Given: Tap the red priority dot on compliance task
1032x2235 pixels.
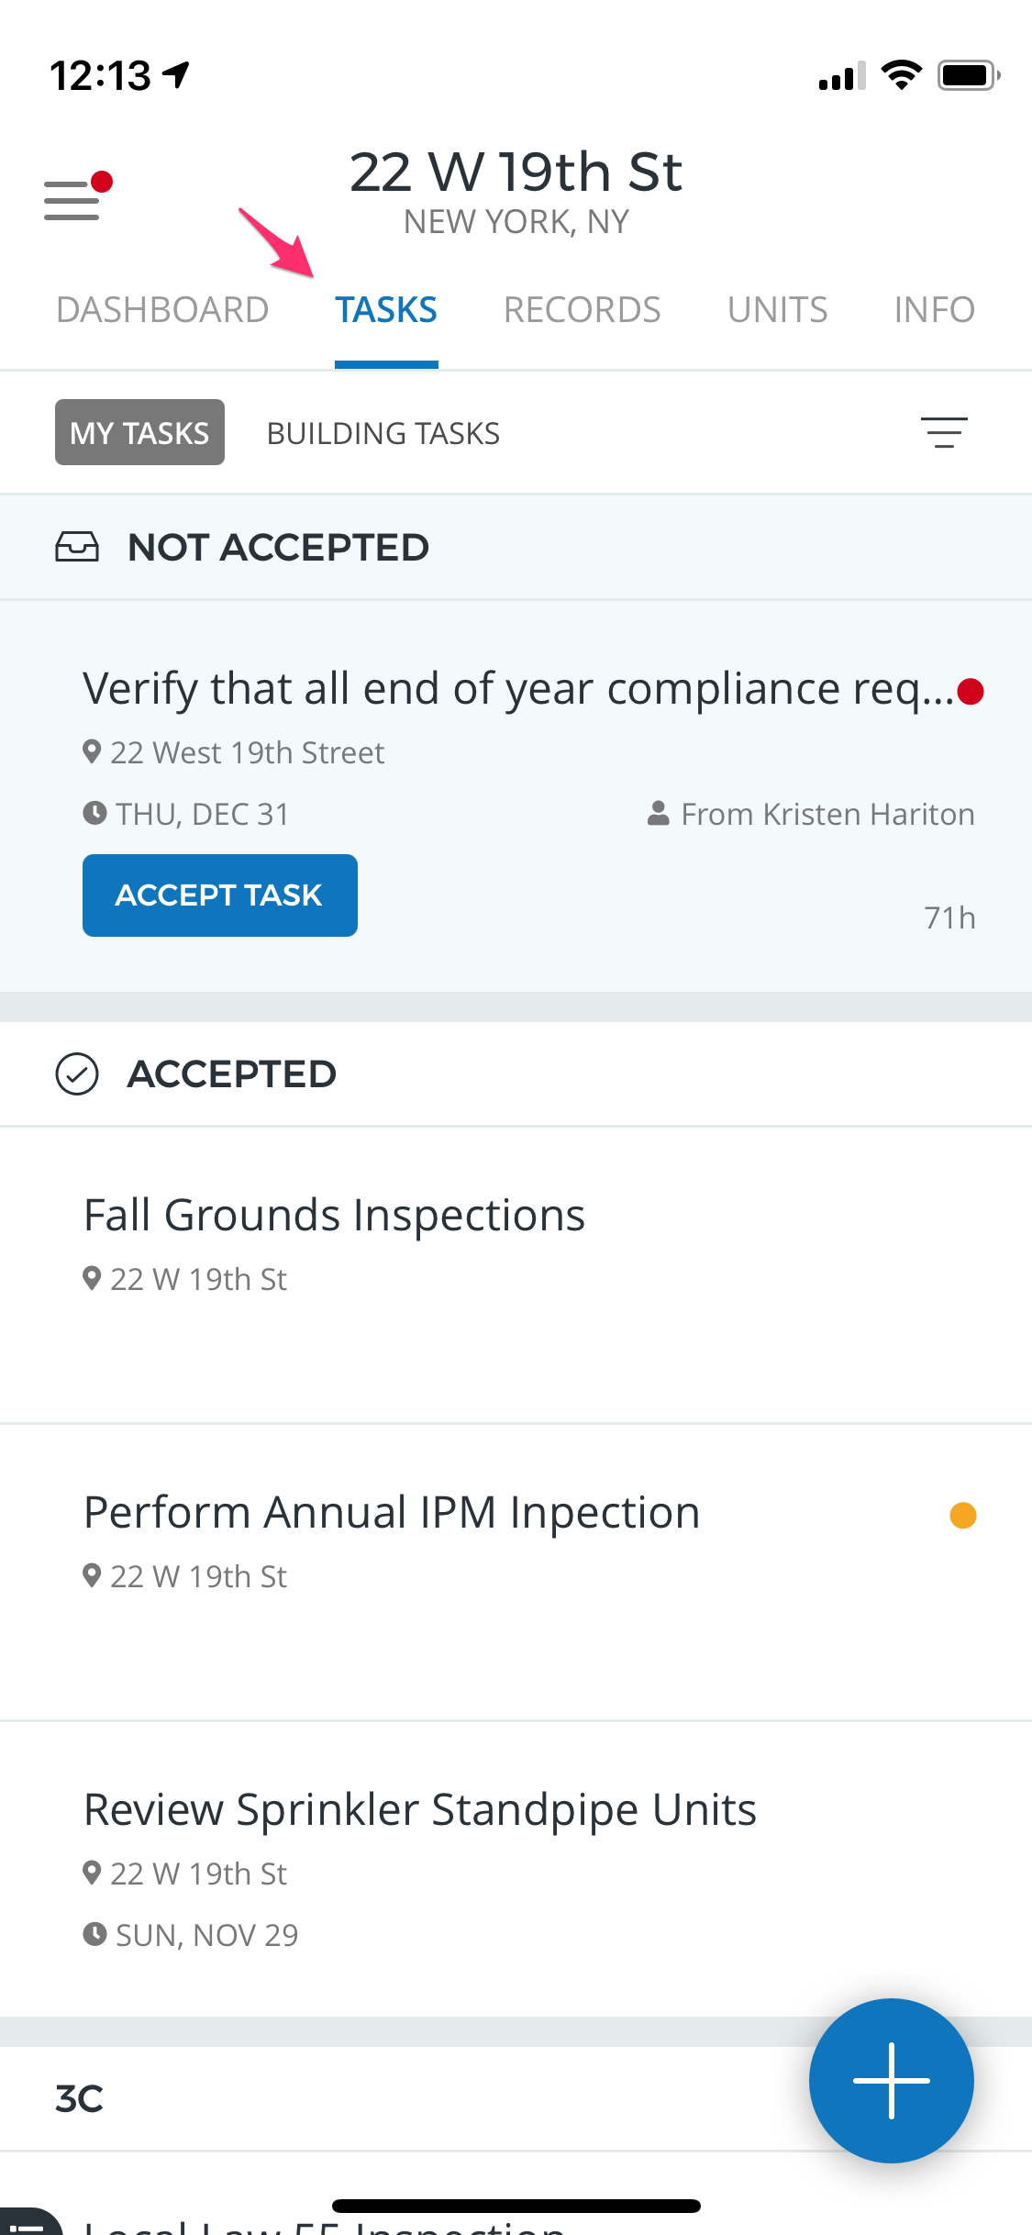Looking at the screenshot, I should [x=970, y=691].
